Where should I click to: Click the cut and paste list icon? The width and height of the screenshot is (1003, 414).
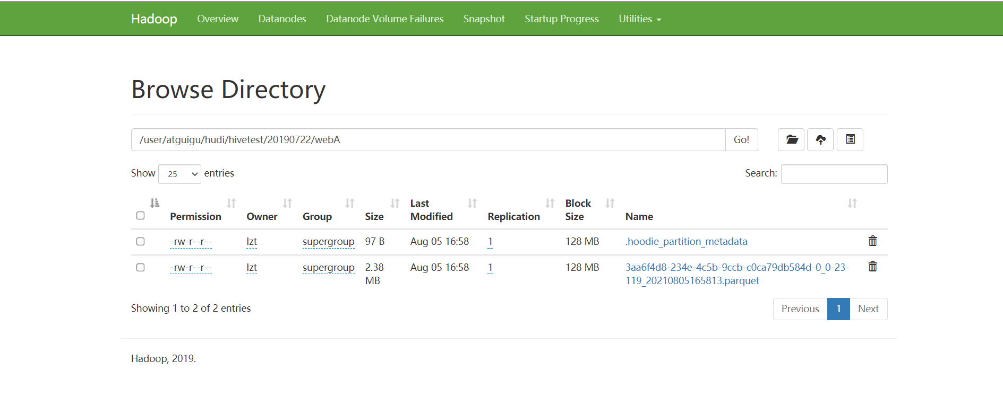tap(850, 139)
